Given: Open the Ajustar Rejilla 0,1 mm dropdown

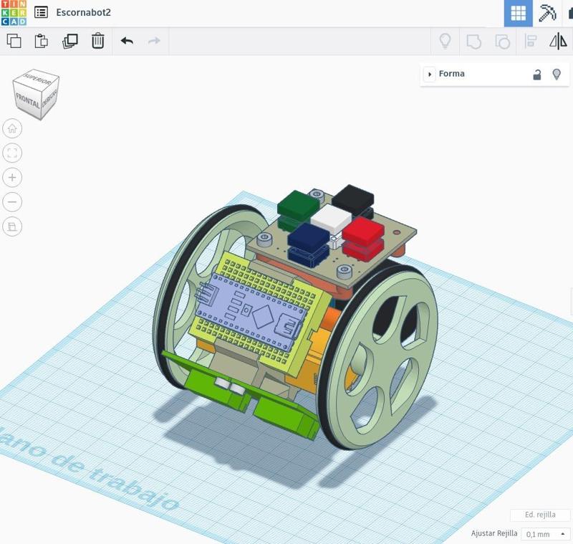Looking at the screenshot, I should click(x=547, y=534).
